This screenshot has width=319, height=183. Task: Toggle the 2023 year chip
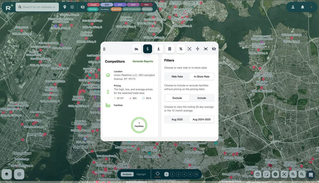(x=133, y=5)
